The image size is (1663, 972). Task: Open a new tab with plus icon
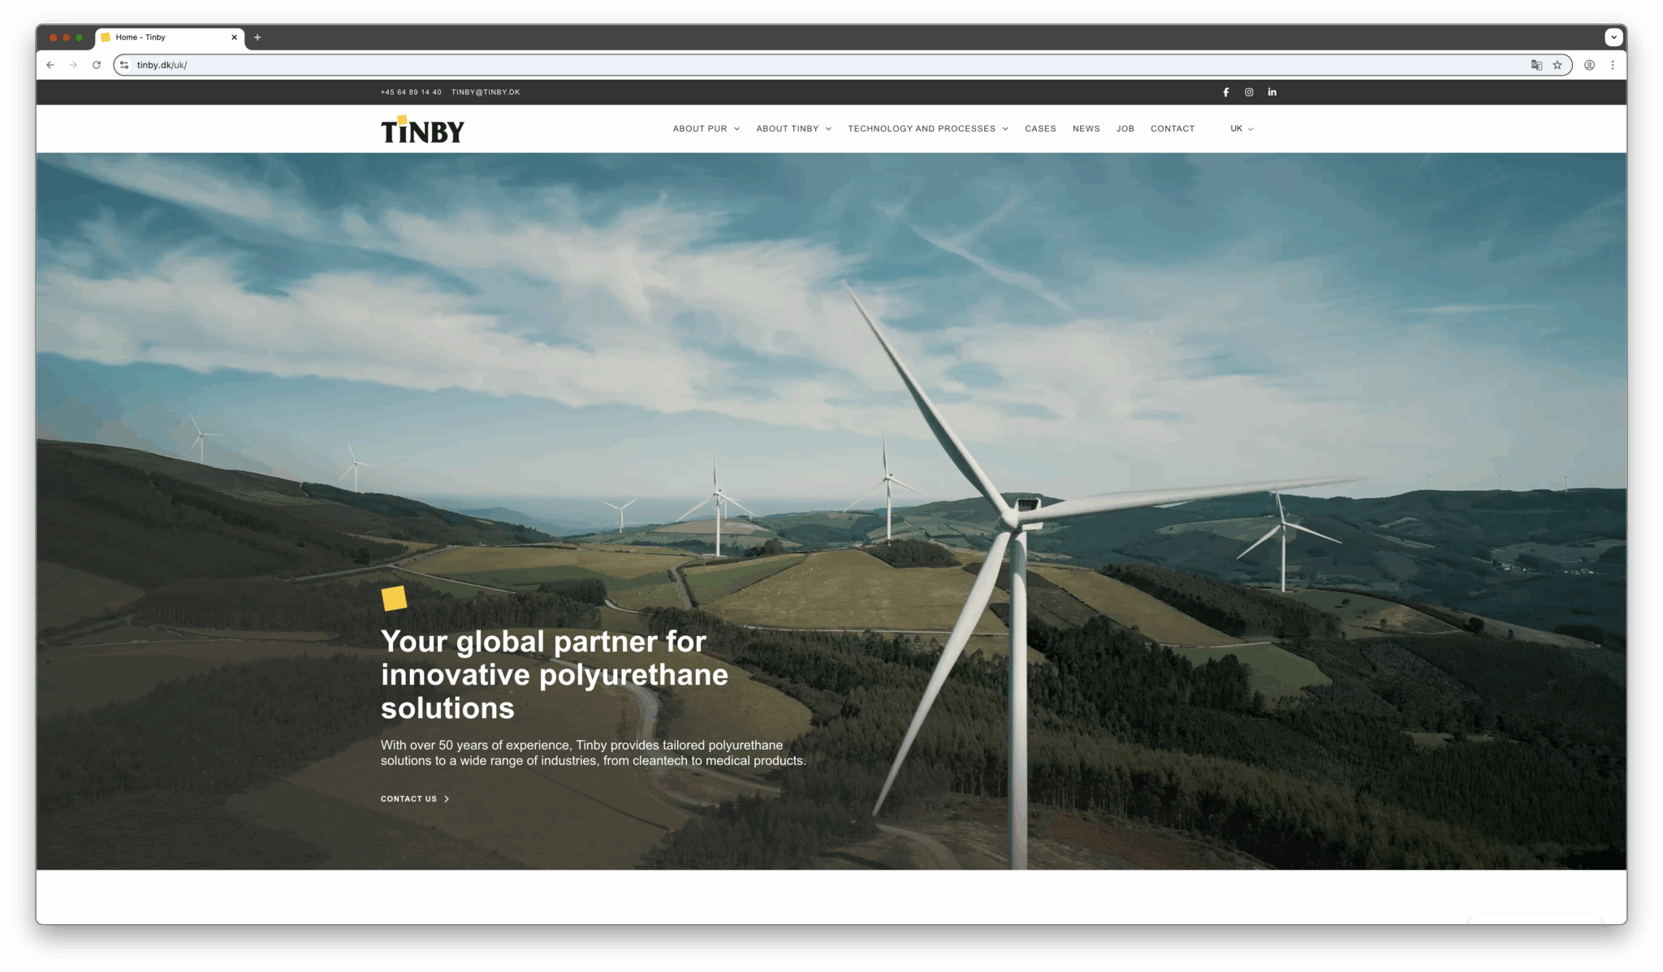[x=257, y=37]
